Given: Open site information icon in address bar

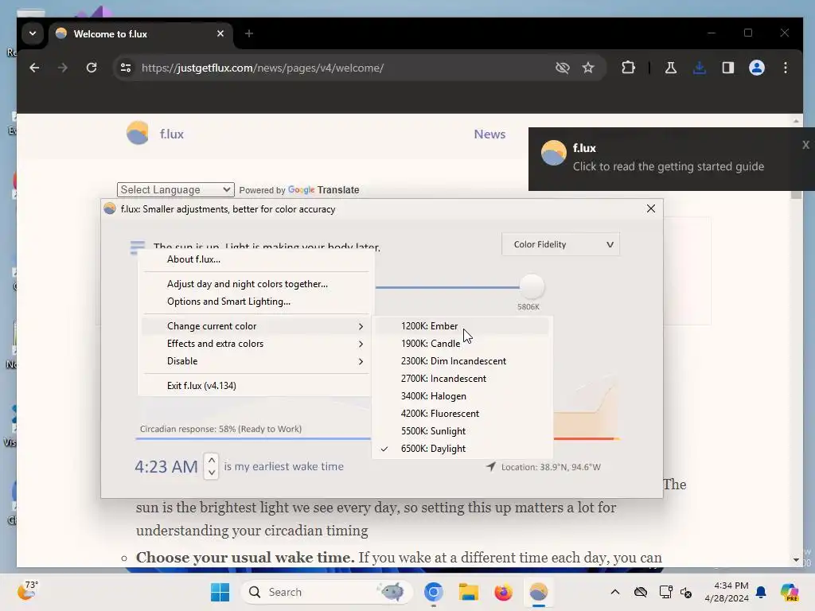Looking at the screenshot, I should (126, 68).
